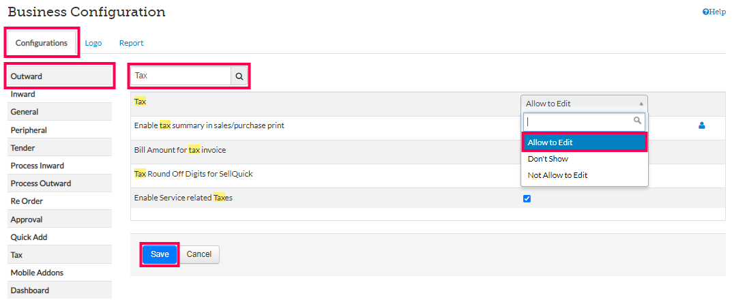Open the Report tab

[x=131, y=43]
